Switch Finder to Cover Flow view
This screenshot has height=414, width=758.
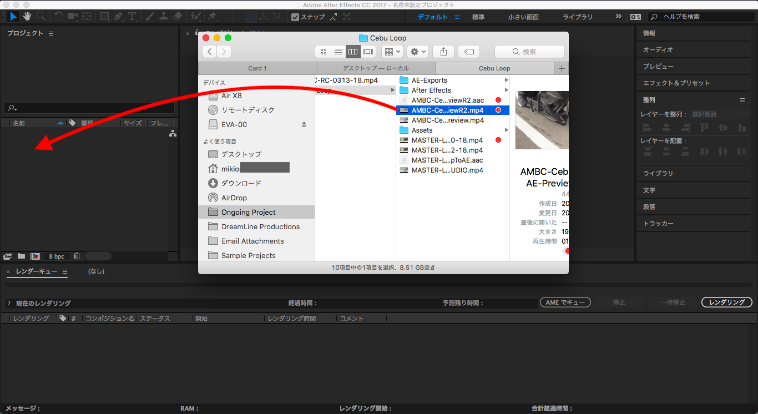click(368, 52)
